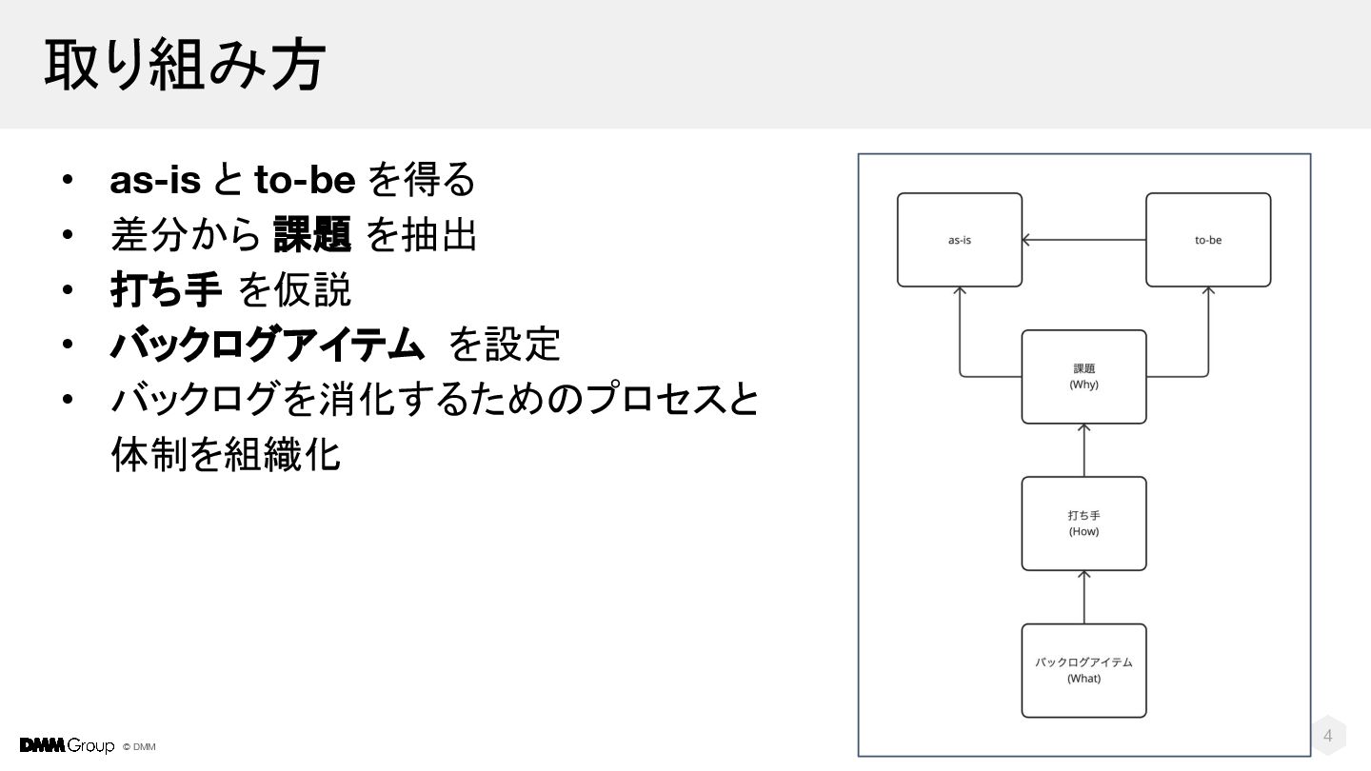
Task: Click the arrow between バックログアイテム and 打ち手
Action: click(x=1083, y=597)
